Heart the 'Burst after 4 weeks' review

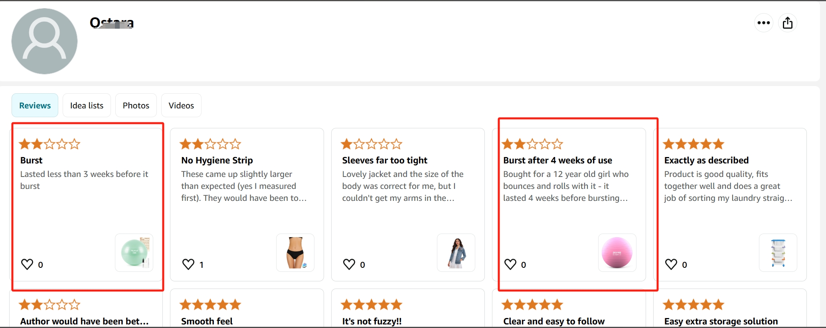(x=510, y=264)
